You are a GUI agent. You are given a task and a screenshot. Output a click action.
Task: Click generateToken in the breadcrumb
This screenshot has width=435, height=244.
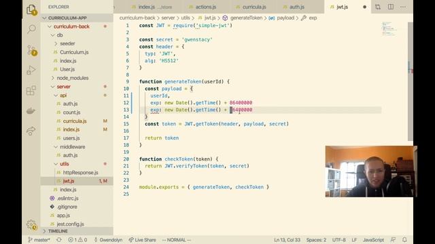tap(246, 18)
